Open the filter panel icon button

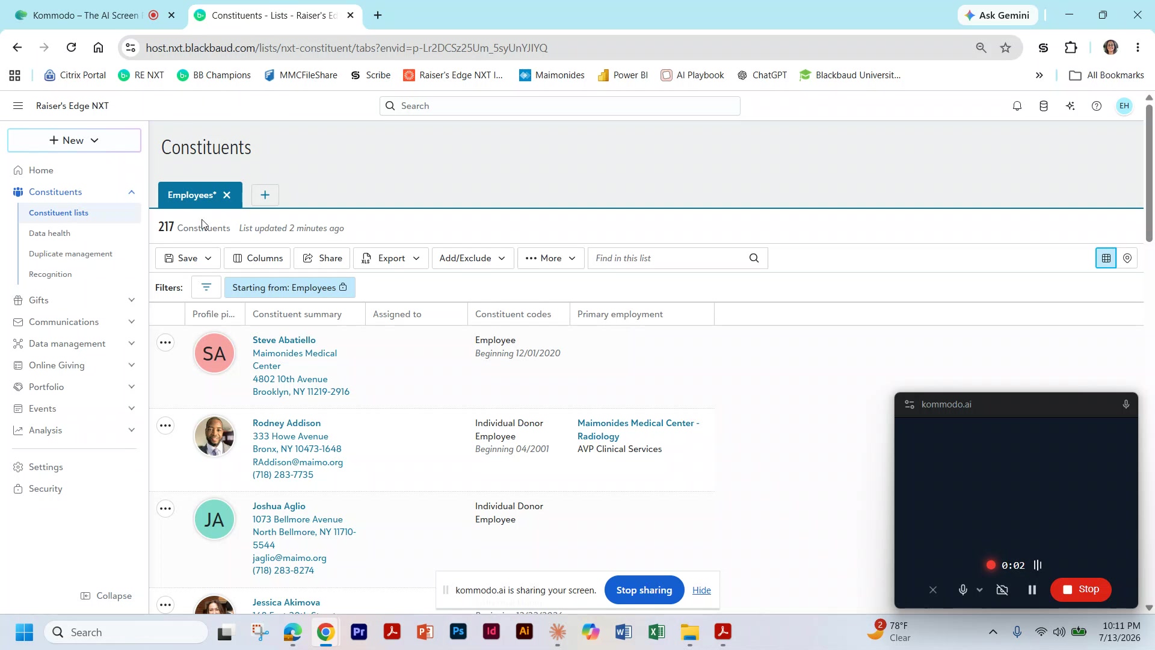[x=206, y=288]
